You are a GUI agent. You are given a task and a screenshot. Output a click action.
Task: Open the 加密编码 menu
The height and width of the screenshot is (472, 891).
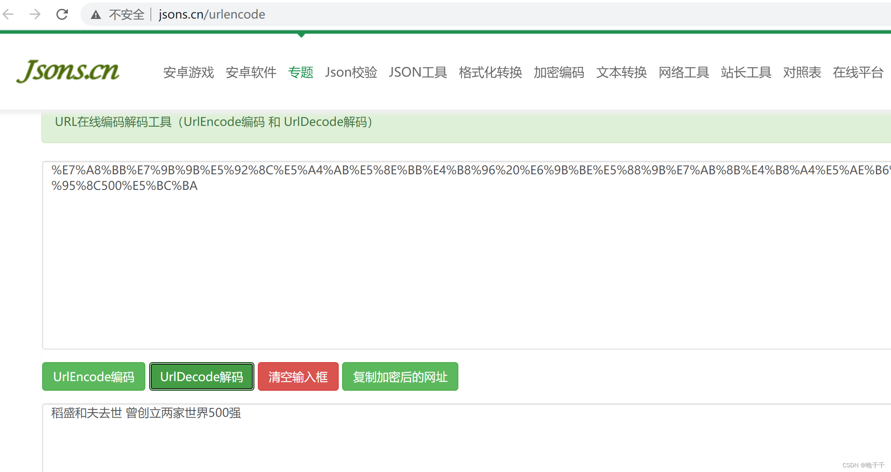[x=559, y=72]
